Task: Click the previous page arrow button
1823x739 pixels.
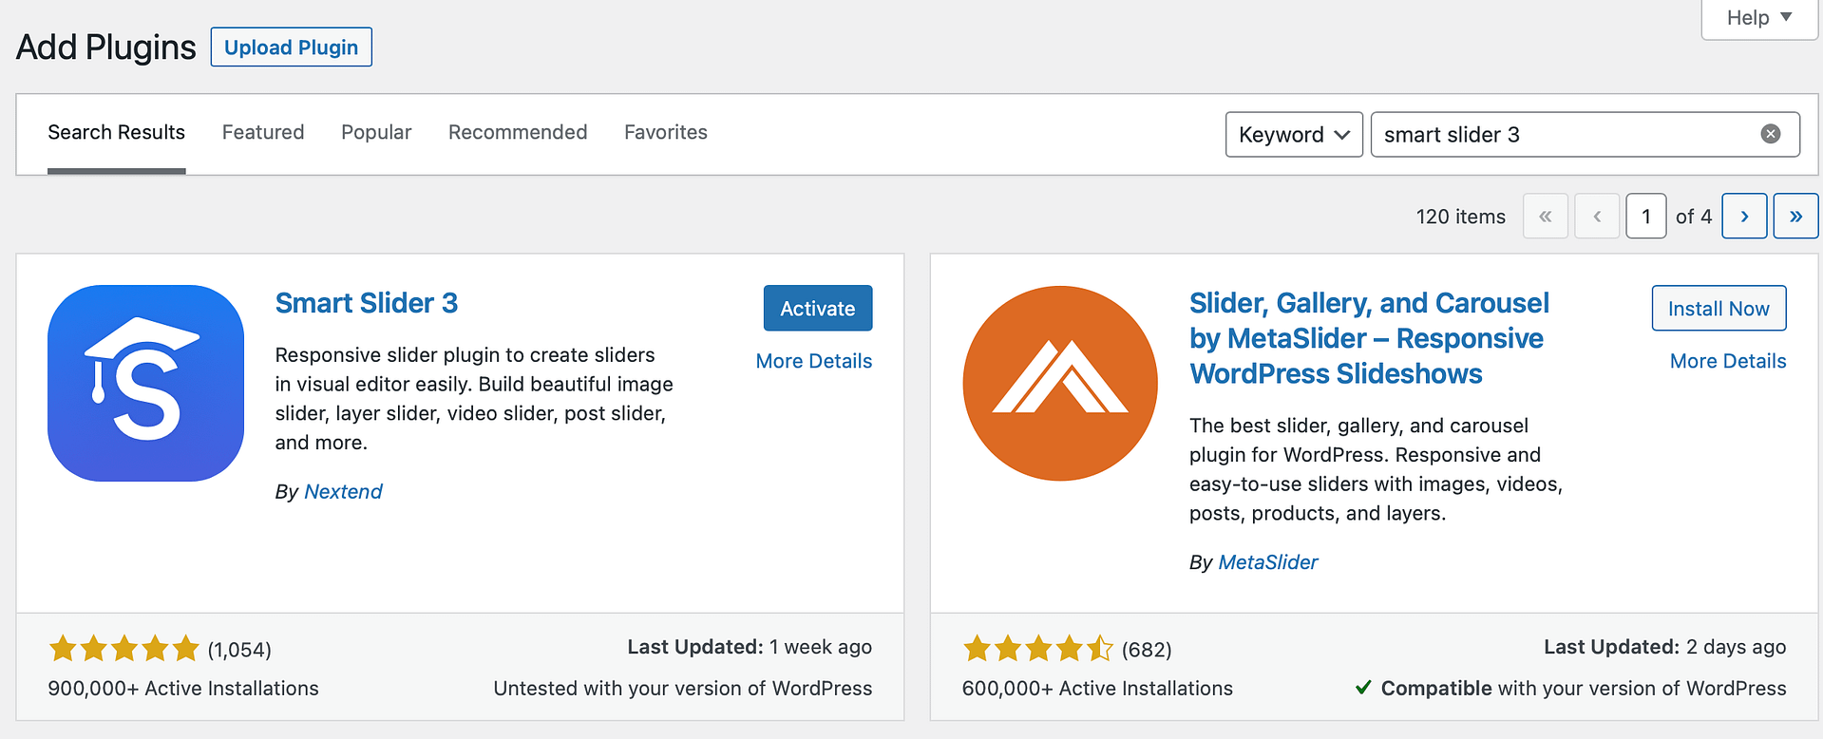Action: [x=1597, y=217]
